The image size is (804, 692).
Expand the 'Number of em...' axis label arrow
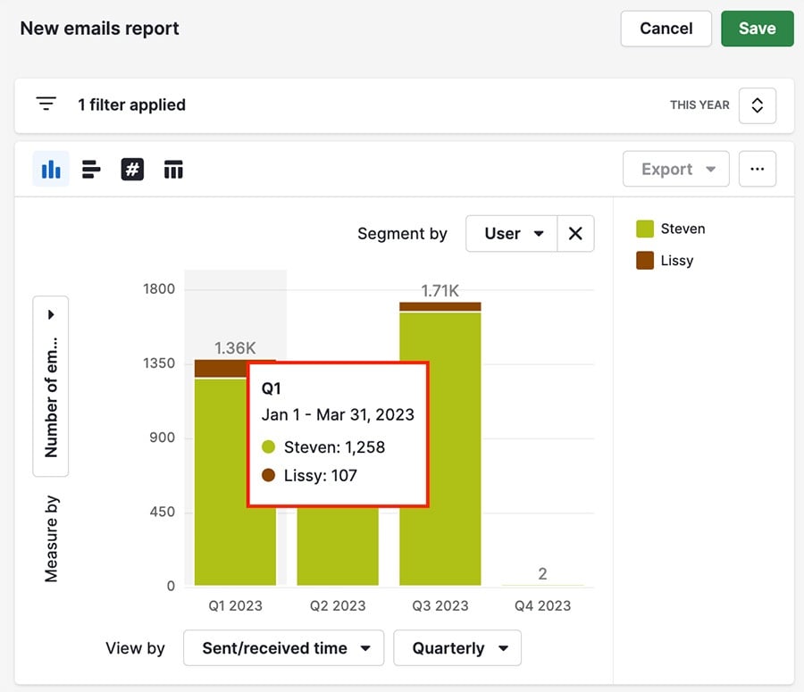click(x=50, y=314)
